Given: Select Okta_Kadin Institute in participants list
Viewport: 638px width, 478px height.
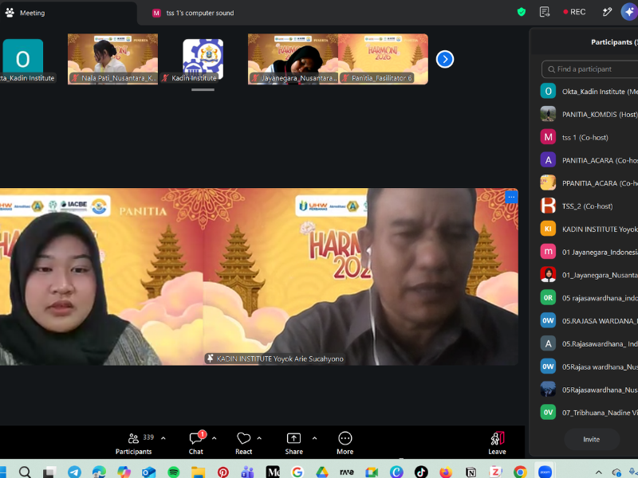Looking at the screenshot, I should click(589, 92).
